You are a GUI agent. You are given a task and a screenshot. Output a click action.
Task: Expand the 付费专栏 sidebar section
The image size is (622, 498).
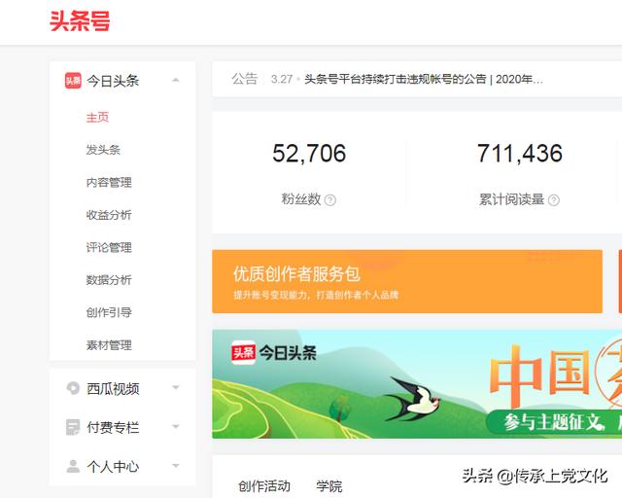[176, 427]
